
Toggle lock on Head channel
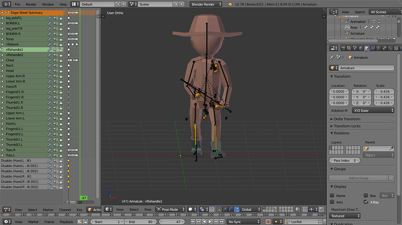61,71
